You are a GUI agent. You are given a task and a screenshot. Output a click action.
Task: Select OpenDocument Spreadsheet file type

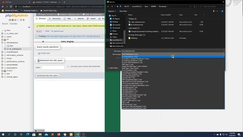[173, 108]
